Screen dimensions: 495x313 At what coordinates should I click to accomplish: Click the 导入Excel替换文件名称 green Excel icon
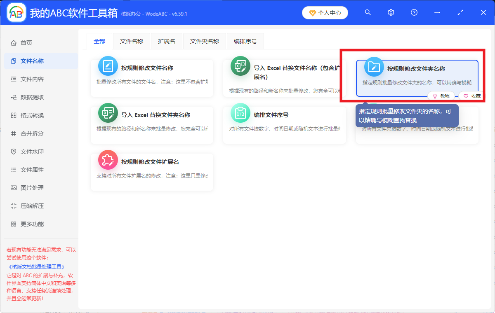(240, 66)
